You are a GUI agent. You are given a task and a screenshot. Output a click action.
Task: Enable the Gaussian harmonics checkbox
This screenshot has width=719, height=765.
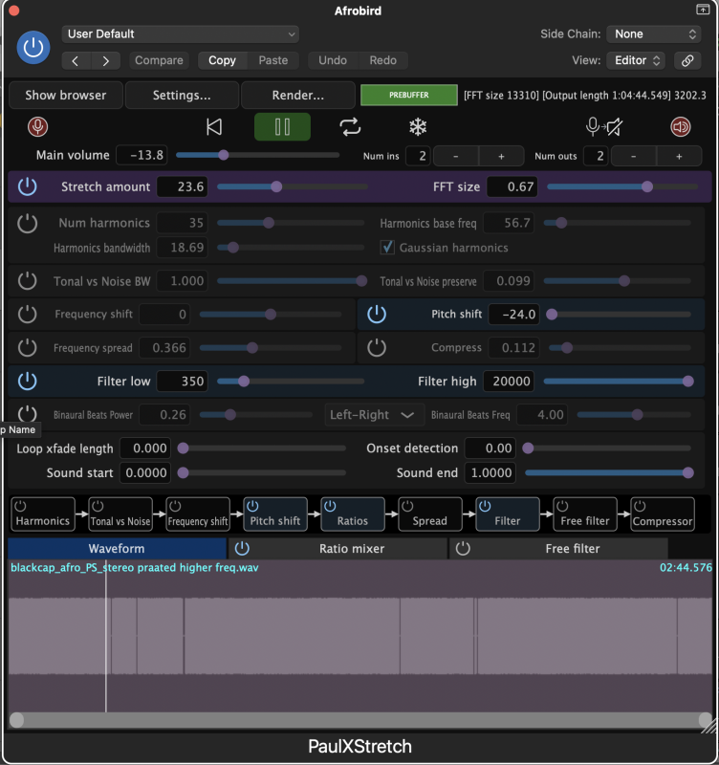click(x=387, y=248)
